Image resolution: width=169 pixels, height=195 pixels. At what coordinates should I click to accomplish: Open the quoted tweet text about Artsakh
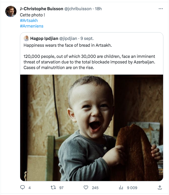pyautogui.click(x=89, y=56)
